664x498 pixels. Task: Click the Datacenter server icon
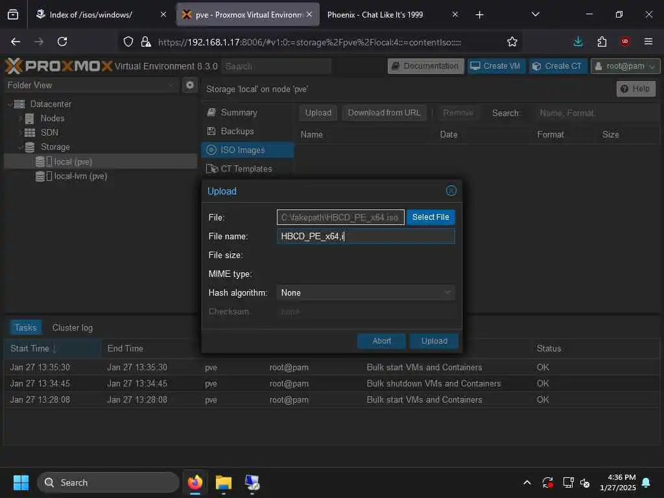click(19, 104)
